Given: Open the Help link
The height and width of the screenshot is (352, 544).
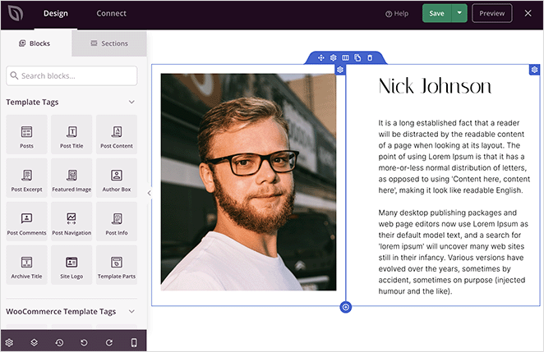Looking at the screenshot, I should (397, 13).
